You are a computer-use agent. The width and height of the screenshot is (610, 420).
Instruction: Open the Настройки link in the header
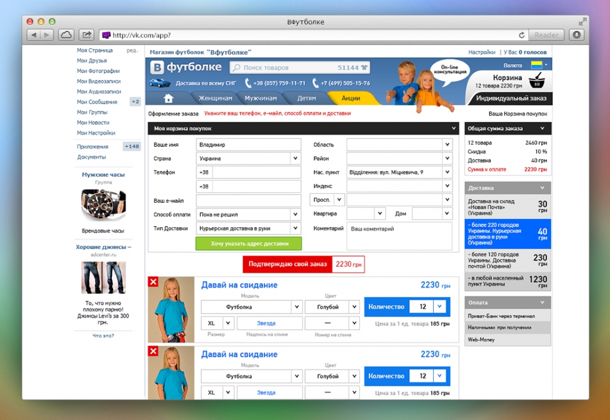(481, 52)
